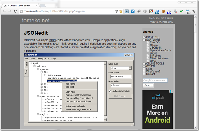Collapse the servlet tree node
199x131 pixels.
38,69
